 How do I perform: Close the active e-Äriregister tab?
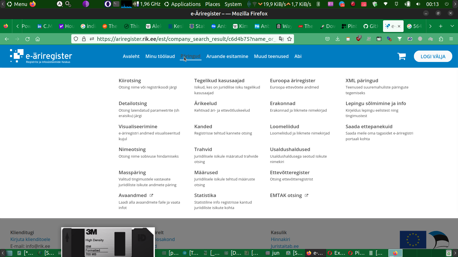click(399, 26)
